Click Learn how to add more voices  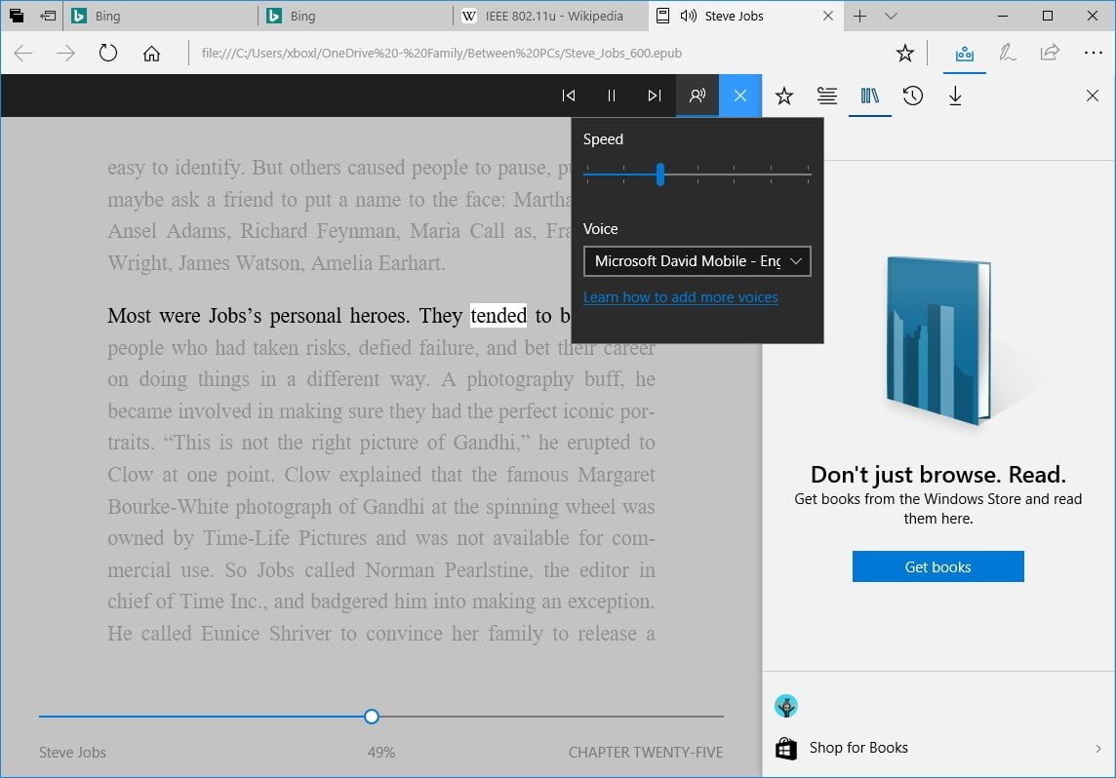point(680,297)
